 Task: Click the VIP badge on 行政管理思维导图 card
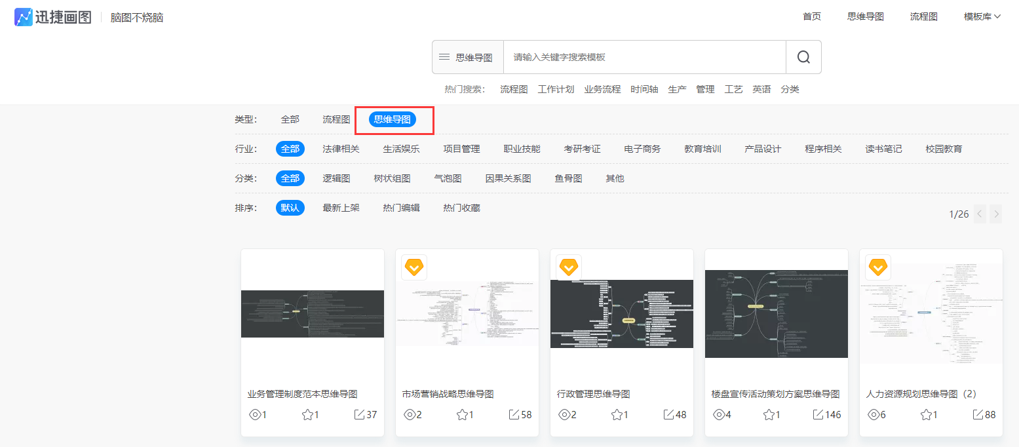click(x=569, y=267)
